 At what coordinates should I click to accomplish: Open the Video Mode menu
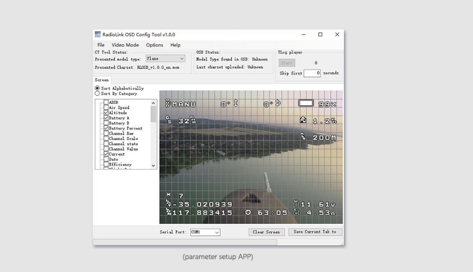[x=125, y=45]
